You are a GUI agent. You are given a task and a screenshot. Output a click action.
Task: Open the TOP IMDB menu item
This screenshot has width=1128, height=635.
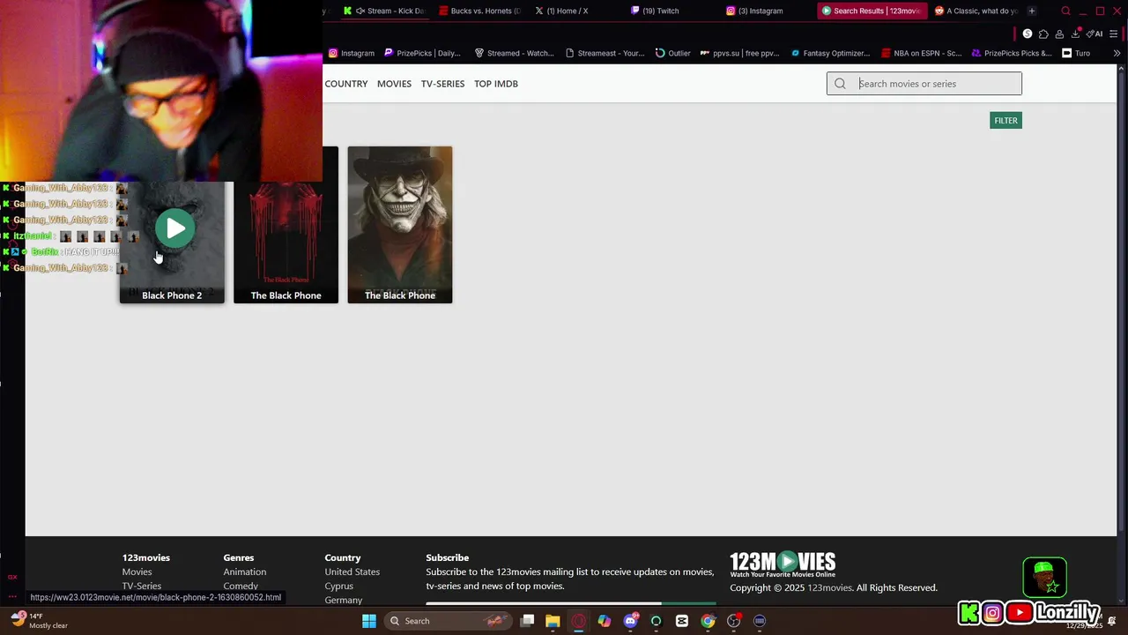point(496,84)
